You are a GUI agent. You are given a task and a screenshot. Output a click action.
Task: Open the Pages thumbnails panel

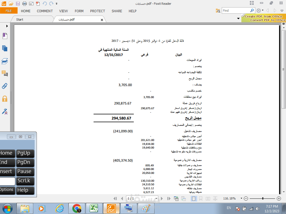tap(5, 48)
